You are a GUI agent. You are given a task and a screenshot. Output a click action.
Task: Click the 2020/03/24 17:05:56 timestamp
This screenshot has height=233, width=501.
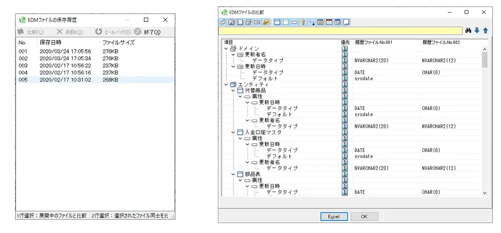pos(65,51)
